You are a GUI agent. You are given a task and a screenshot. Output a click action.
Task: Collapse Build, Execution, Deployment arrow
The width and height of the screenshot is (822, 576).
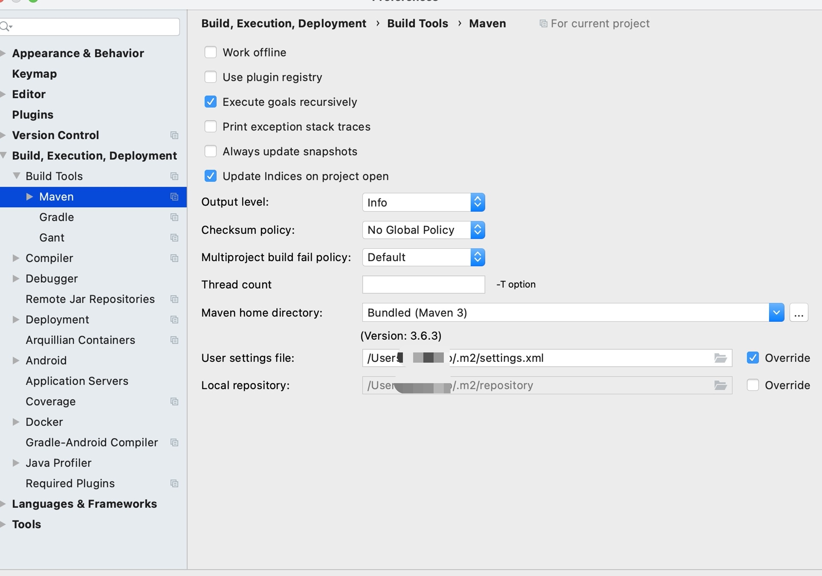[x=3, y=156]
